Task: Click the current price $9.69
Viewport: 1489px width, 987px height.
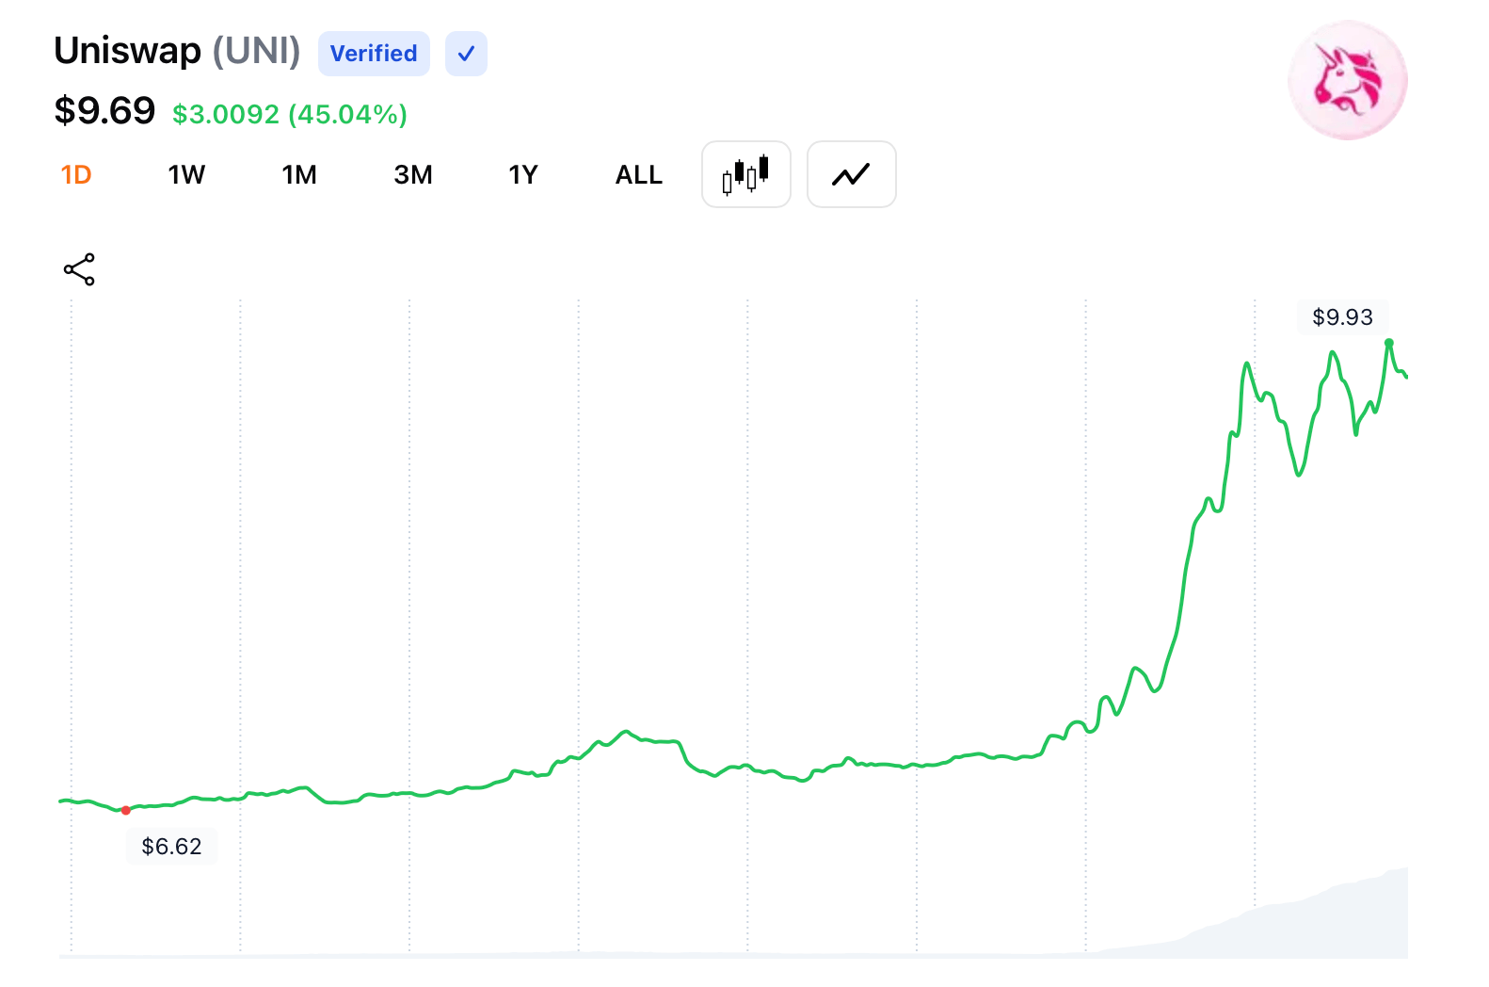Action: 104,111
